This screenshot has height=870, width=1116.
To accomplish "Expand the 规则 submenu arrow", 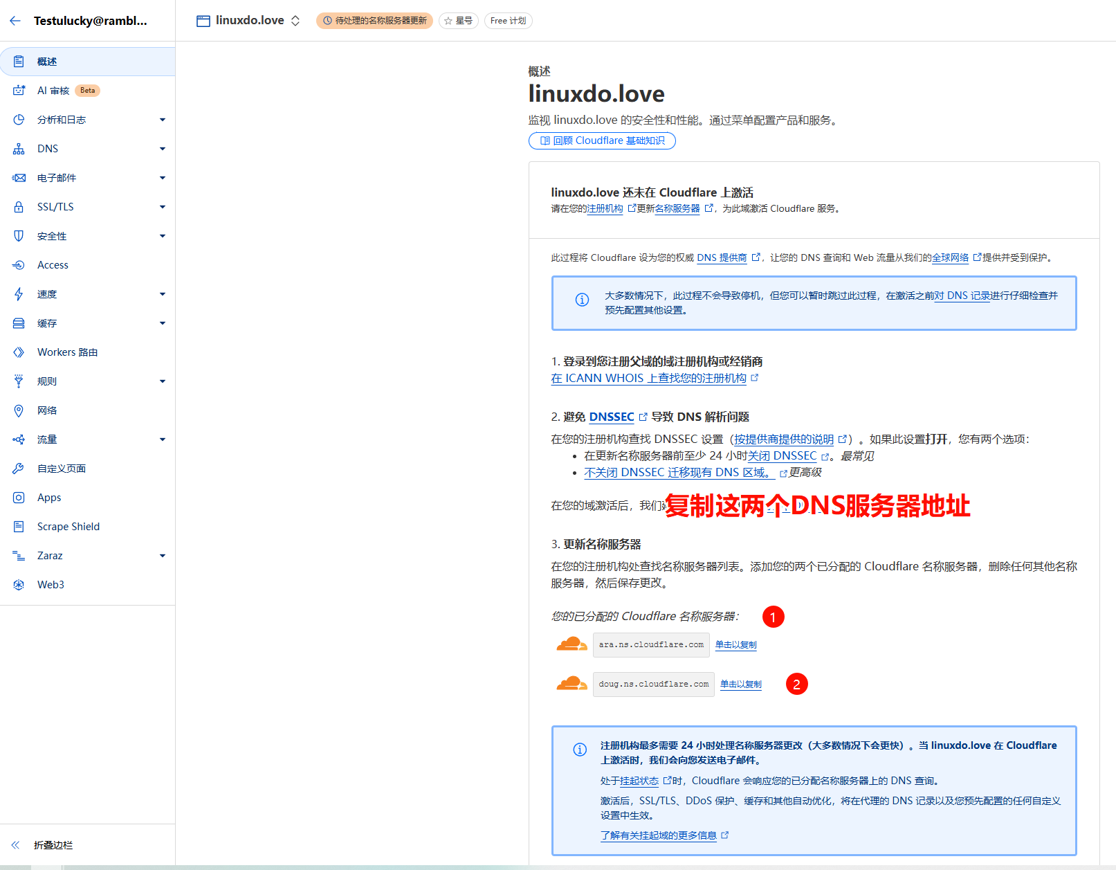I will click(x=163, y=381).
